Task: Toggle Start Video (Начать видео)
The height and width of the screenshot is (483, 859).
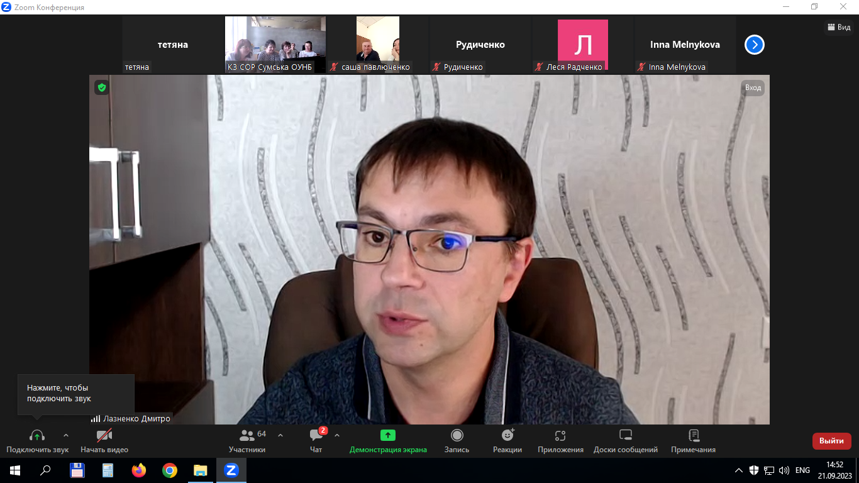Action: [x=104, y=436]
